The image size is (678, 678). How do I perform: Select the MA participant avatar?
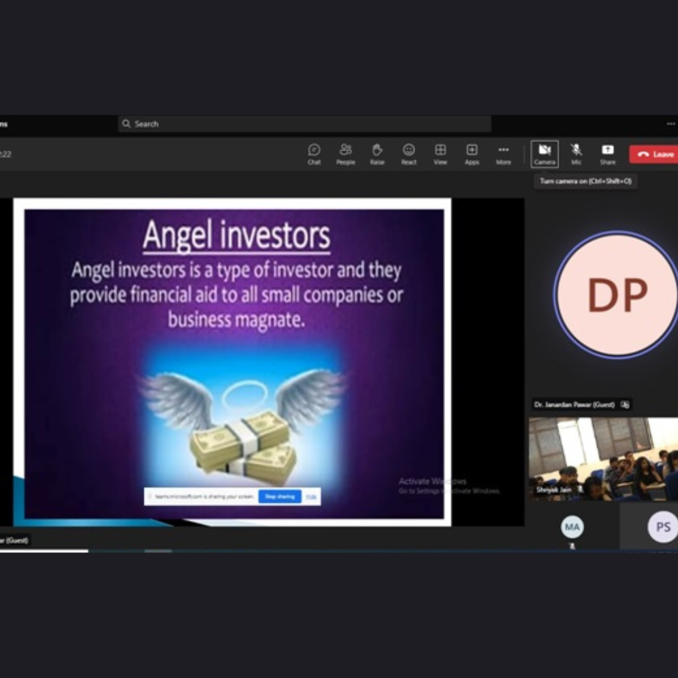[x=572, y=527]
